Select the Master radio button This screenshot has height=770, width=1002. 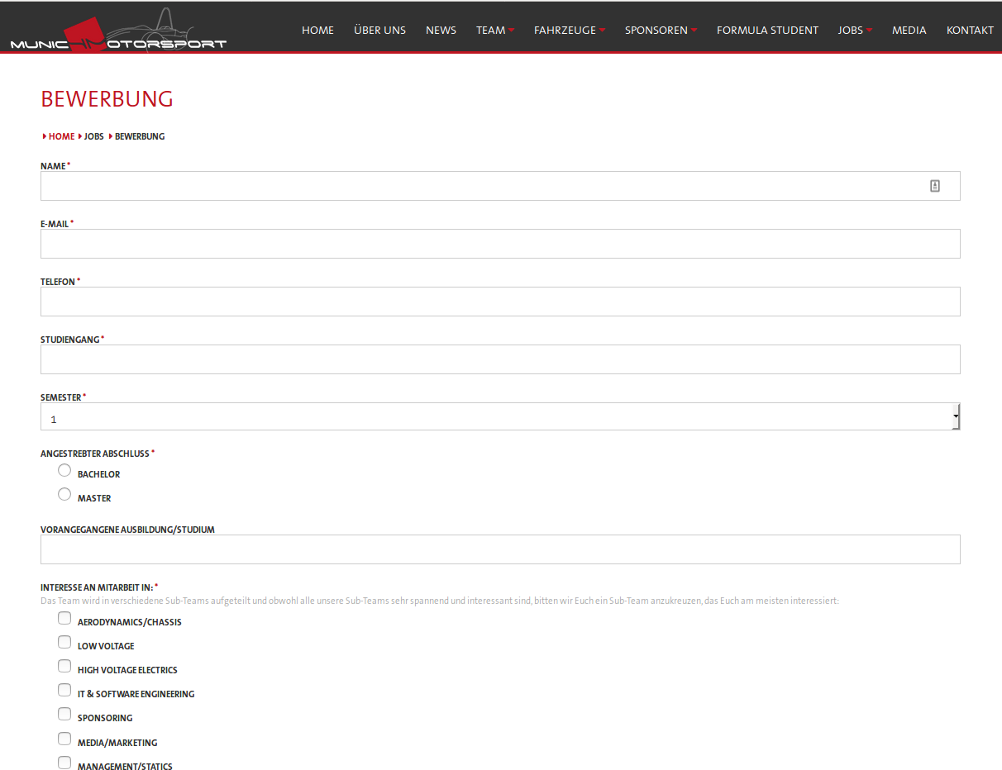[64, 494]
